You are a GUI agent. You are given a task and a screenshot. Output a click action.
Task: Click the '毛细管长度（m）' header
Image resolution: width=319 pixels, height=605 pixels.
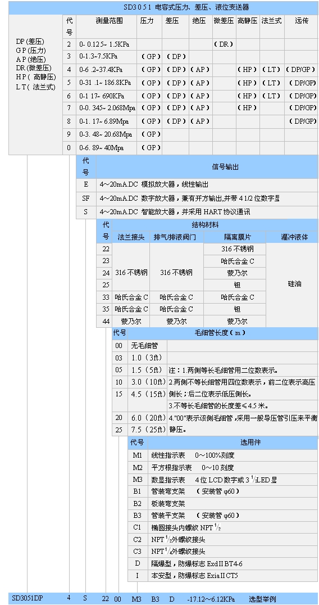tap(221, 333)
